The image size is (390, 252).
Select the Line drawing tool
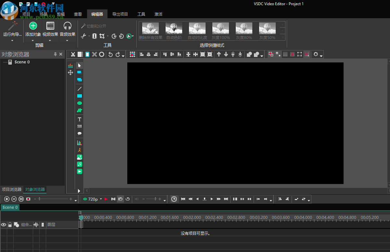coord(79,88)
